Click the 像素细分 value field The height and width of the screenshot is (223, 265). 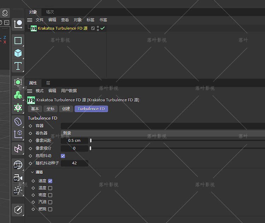point(74,148)
